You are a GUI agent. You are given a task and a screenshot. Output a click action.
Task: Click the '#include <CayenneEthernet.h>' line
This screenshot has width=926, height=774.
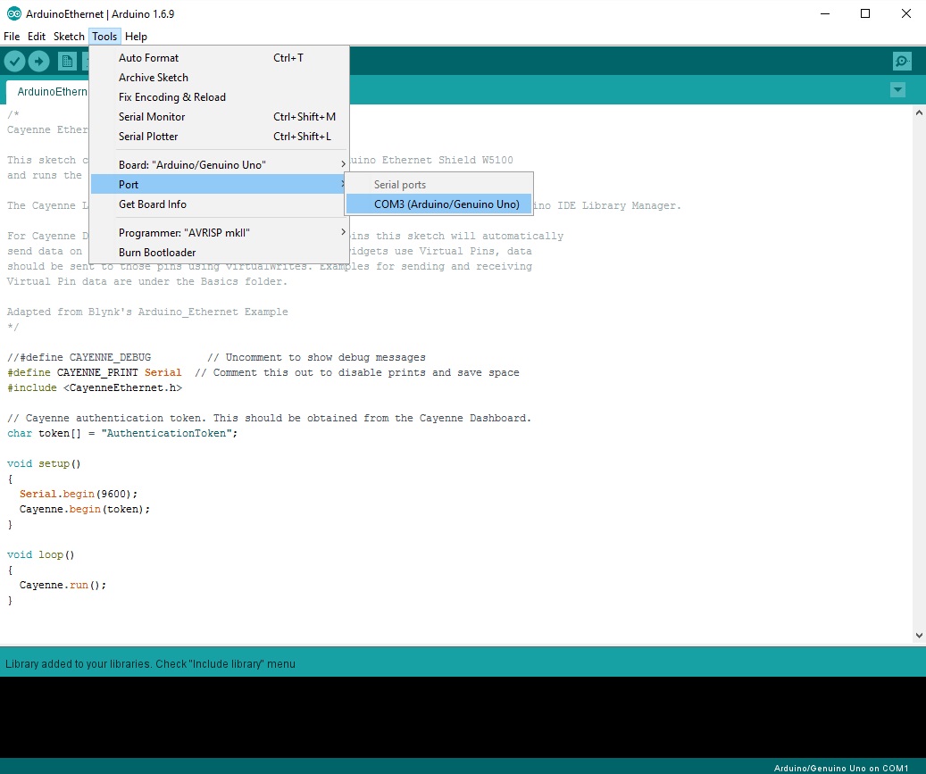point(95,387)
